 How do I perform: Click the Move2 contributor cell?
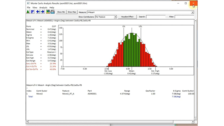click(40, 94)
